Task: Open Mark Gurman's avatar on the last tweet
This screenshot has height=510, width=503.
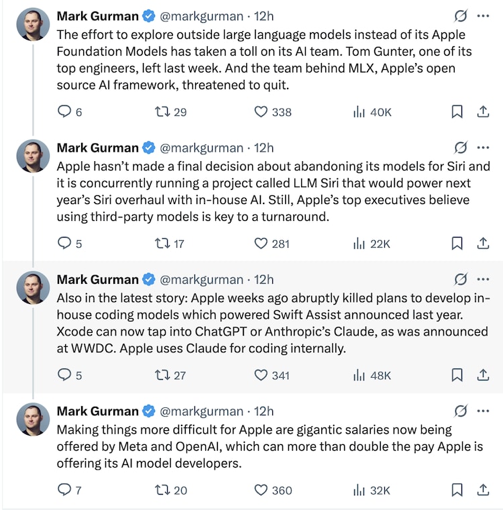Action: 33,419
